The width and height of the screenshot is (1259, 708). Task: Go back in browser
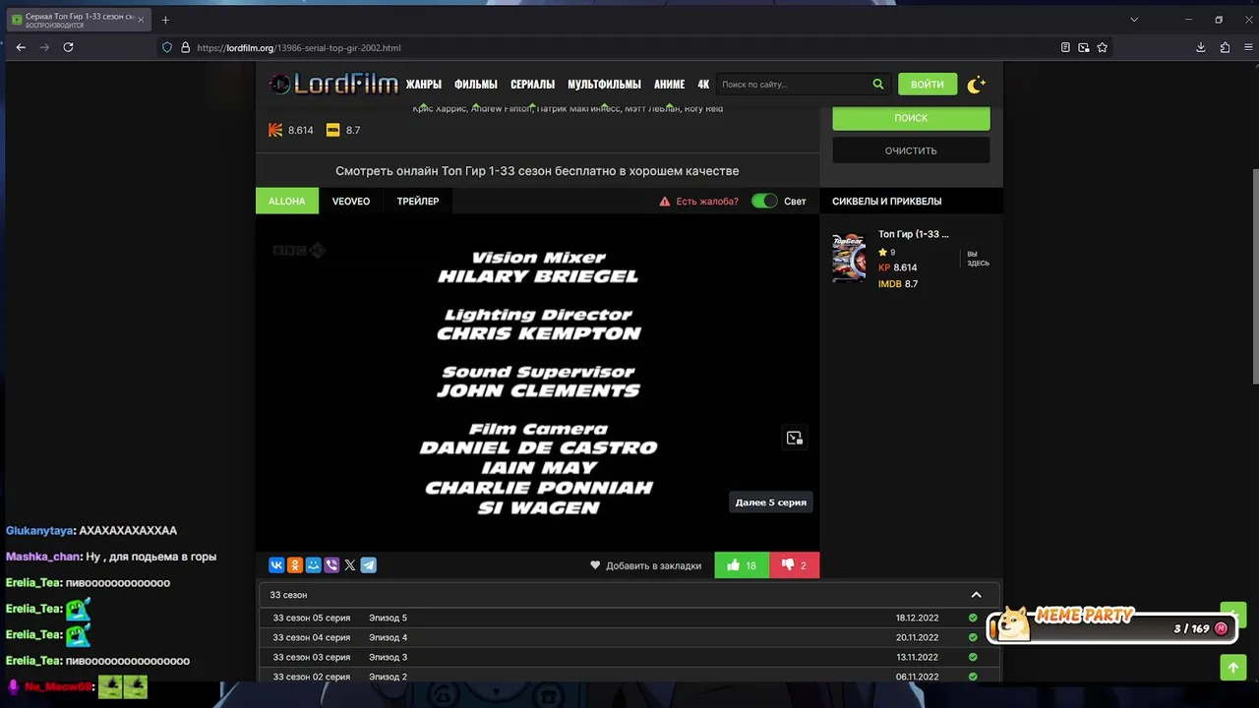21,47
